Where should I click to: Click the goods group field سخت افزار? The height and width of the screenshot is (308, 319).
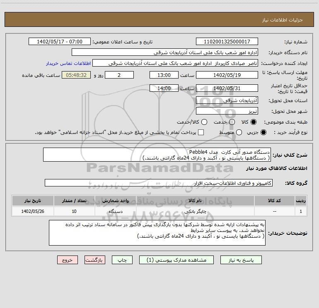tap(159, 183)
